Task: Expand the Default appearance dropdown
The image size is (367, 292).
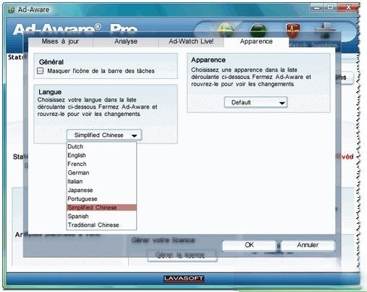Action: click(256, 102)
